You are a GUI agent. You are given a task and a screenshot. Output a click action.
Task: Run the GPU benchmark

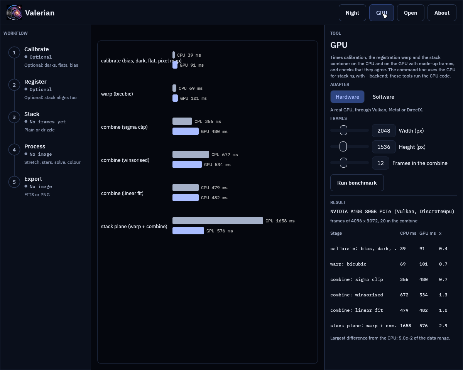(x=357, y=183)
